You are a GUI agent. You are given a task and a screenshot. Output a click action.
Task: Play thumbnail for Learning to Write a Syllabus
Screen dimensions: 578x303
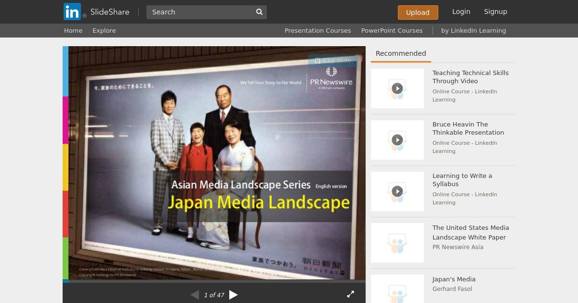(x=397, y=191)
